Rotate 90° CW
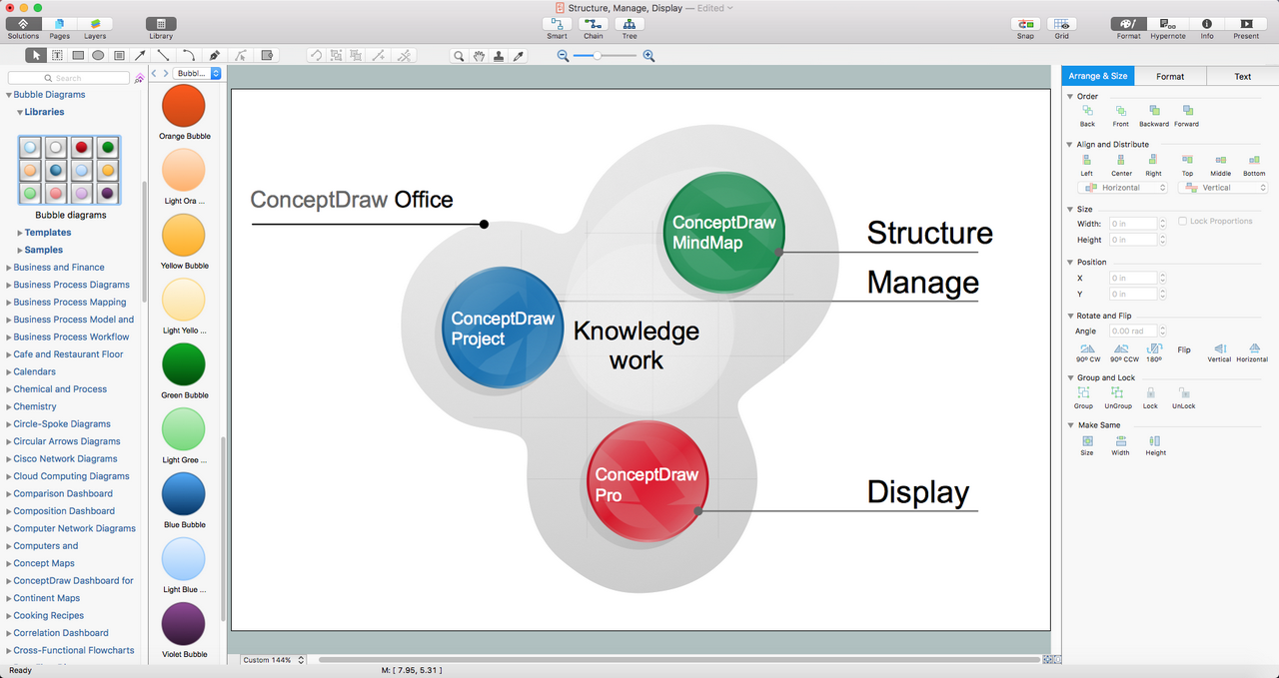1279x678 pixels. [1088, 352]
